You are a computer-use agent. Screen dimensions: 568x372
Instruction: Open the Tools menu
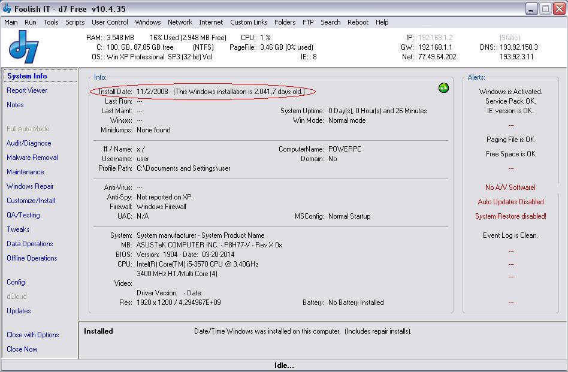coord(51,22)
